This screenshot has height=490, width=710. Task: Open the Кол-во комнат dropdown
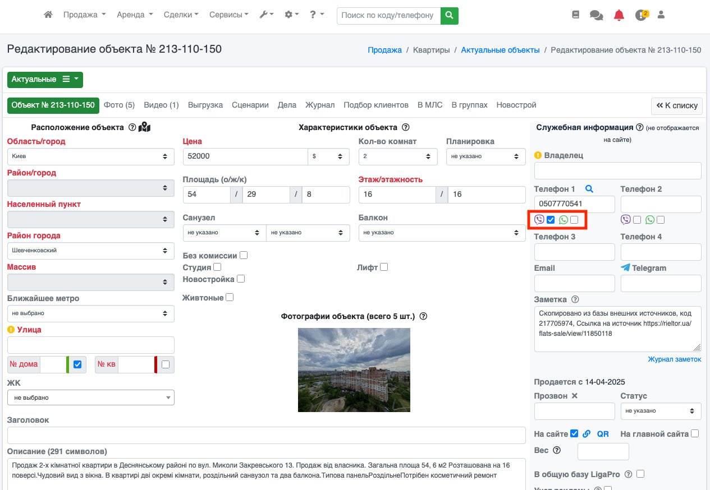(397, 156)
